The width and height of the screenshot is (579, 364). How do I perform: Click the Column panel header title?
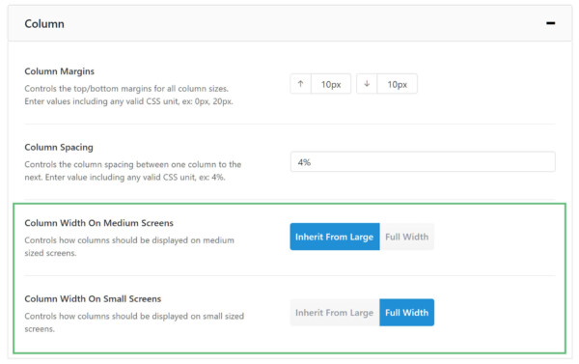coord(44,23)
